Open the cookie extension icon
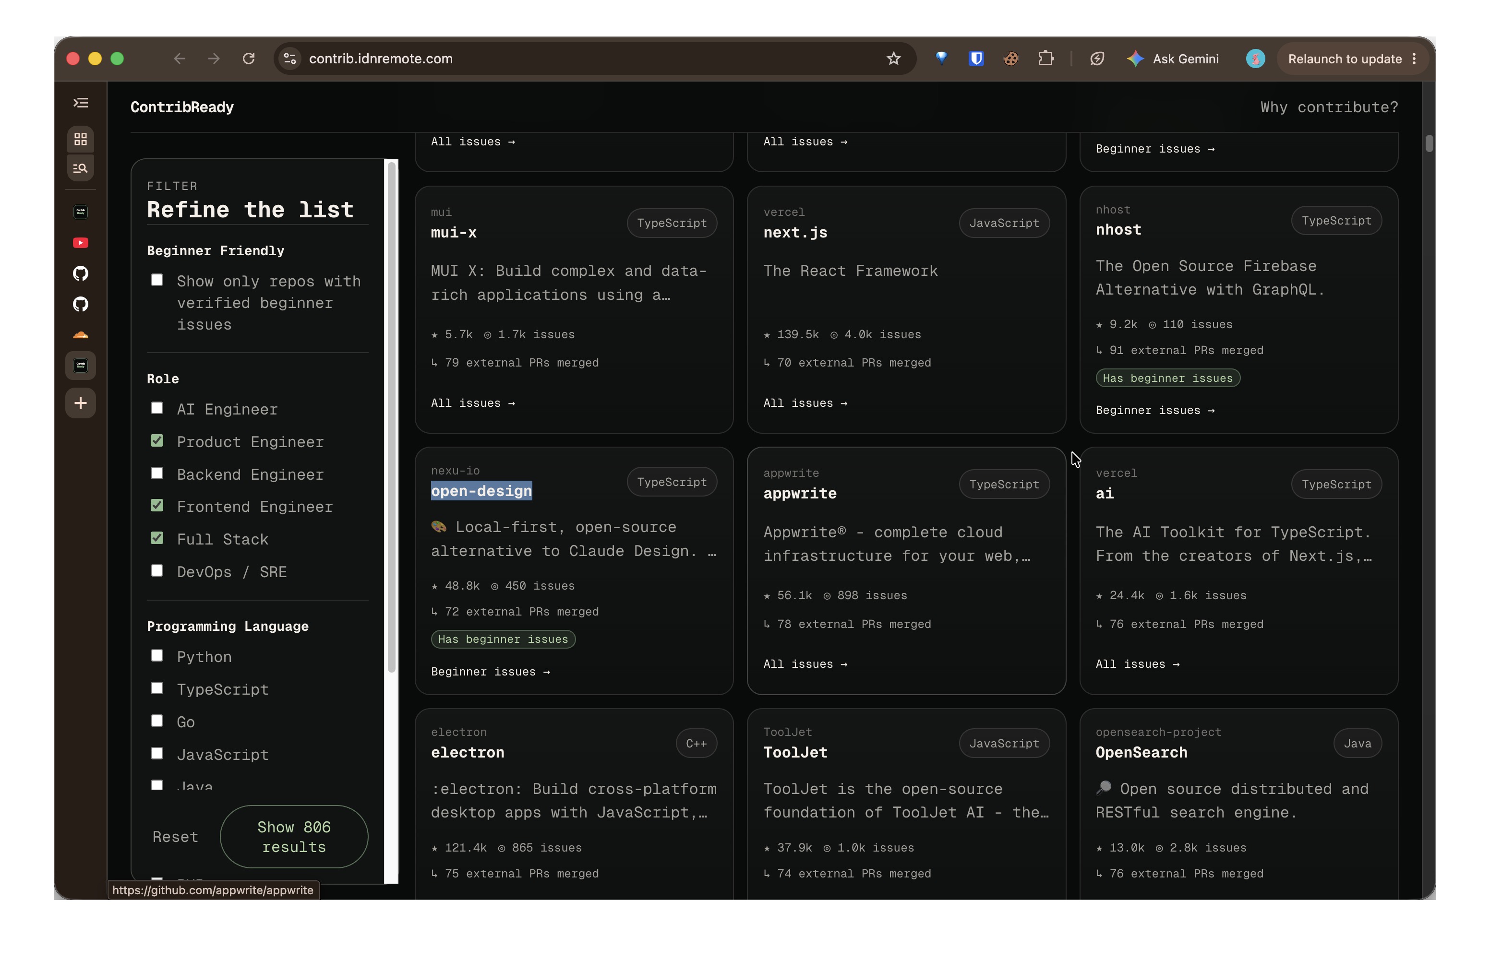The image size is (1490, 971). 1010,59
